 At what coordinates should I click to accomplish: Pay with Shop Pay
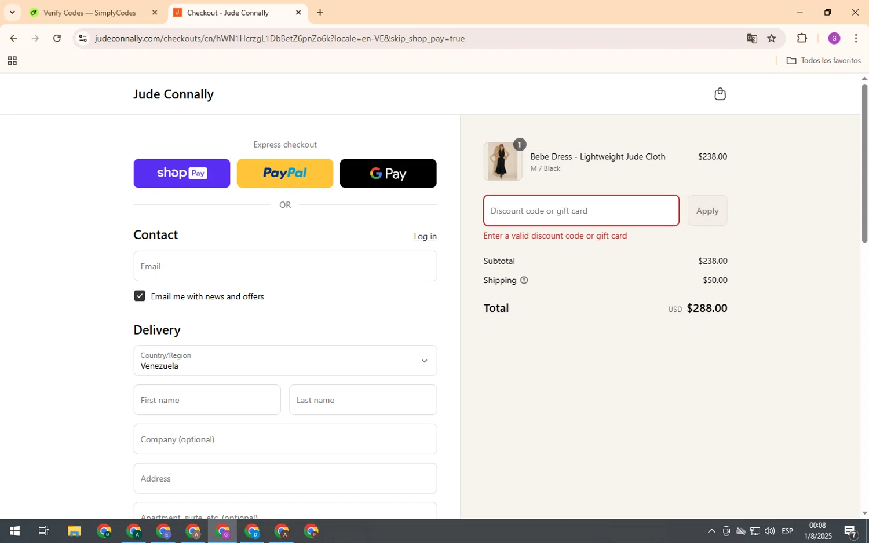pyautogui.click(x=182, y=173)
